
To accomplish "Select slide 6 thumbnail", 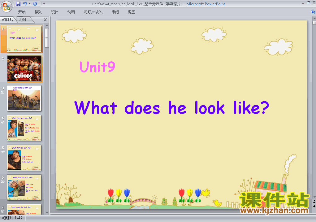I will click(x=24, y=187).
